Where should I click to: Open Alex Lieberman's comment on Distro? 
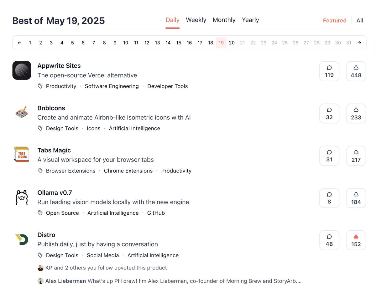click(x=170, y=281)
